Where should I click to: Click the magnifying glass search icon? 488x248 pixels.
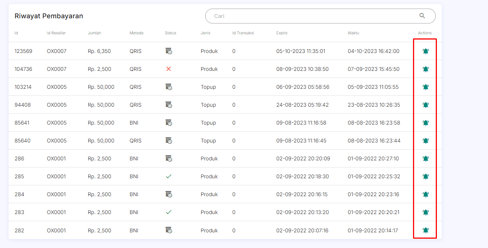point(422,16)
